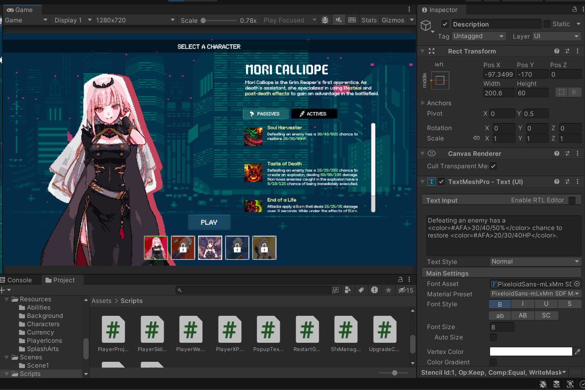Lock the Project window with its padlock

[401, 279]
